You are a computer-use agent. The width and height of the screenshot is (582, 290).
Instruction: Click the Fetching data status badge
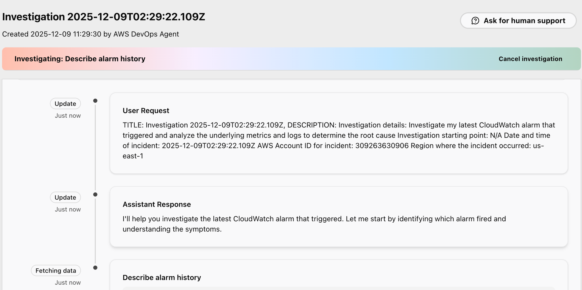tap(56, 271)
